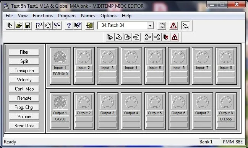The width and height of the screenshot is (248, 148).
Task: Activate context help arrow-question icon
Action: tap(78, 25)
